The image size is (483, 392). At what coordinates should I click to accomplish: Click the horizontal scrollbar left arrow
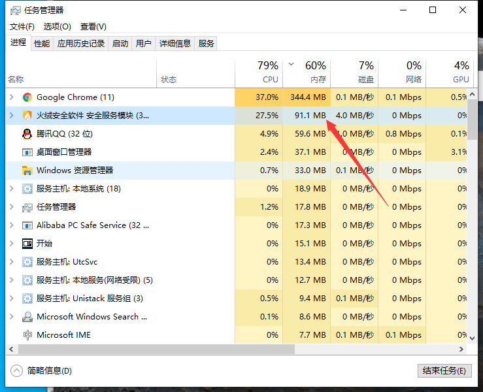pyautogui.click(x=11, y=349)
